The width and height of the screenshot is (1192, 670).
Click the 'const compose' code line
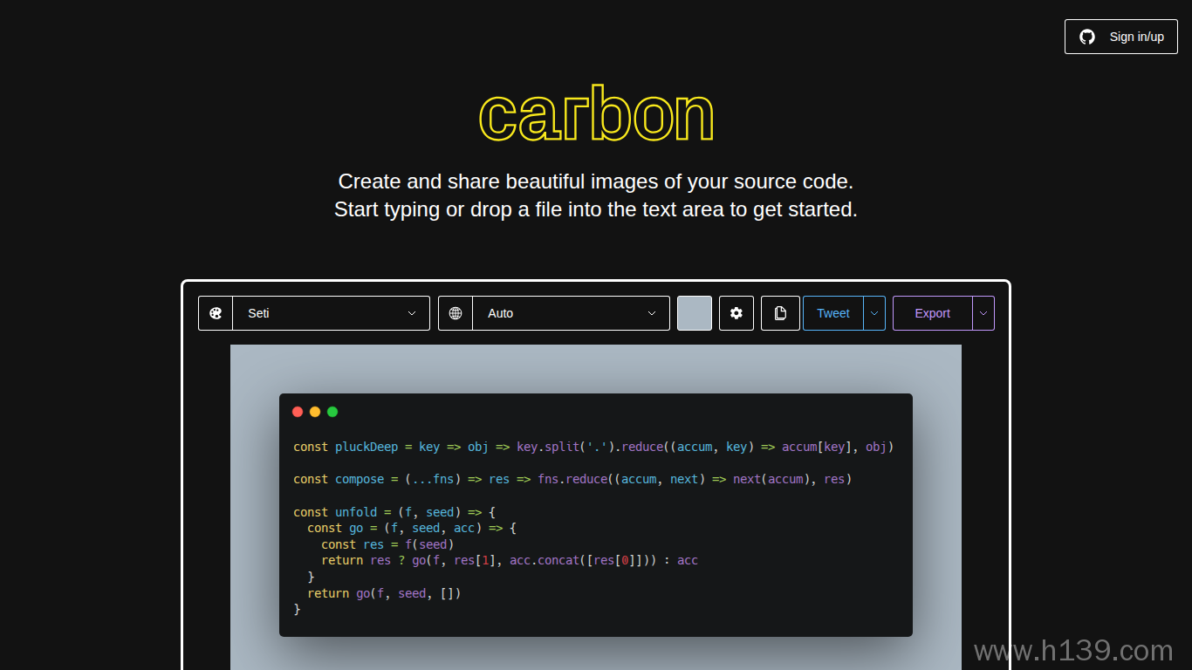click(x=572, y=479)
